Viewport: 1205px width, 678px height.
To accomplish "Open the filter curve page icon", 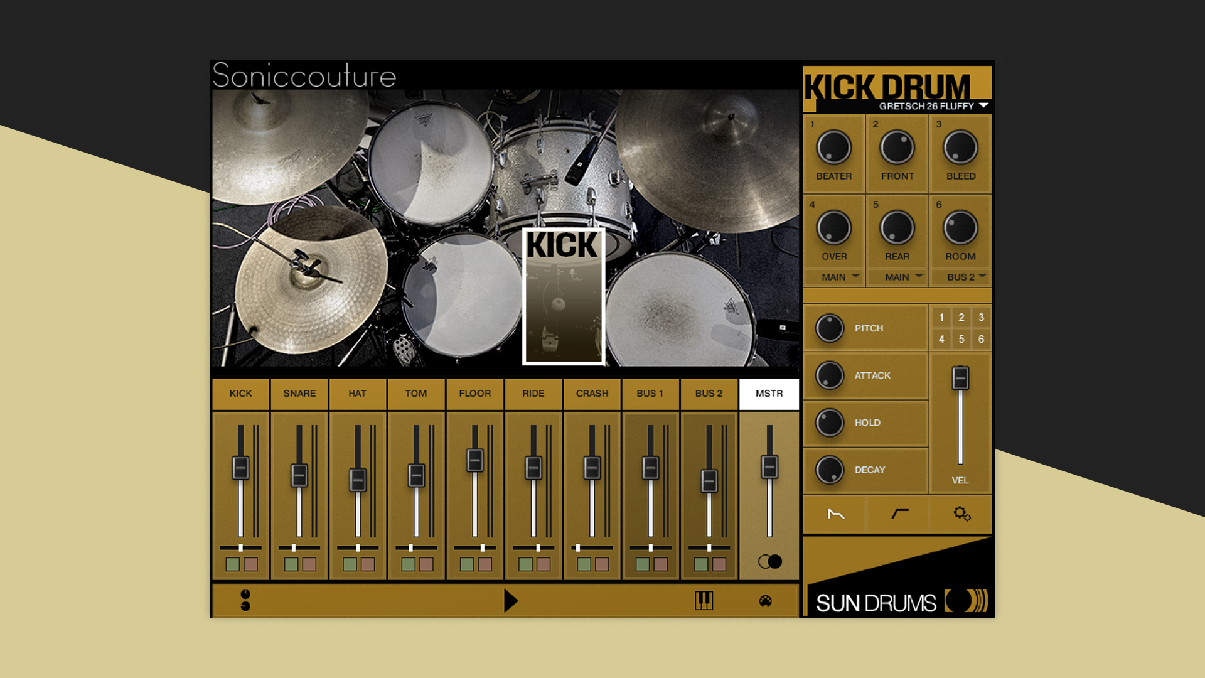I will 899,514.
